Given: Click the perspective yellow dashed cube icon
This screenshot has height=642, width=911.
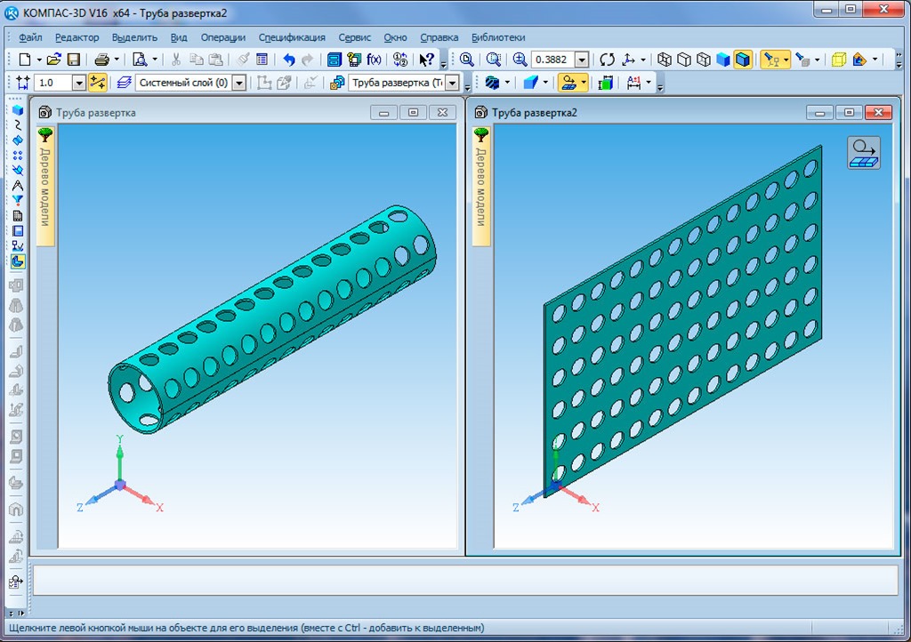Looking at the screenshot, I should pos(838,60).
